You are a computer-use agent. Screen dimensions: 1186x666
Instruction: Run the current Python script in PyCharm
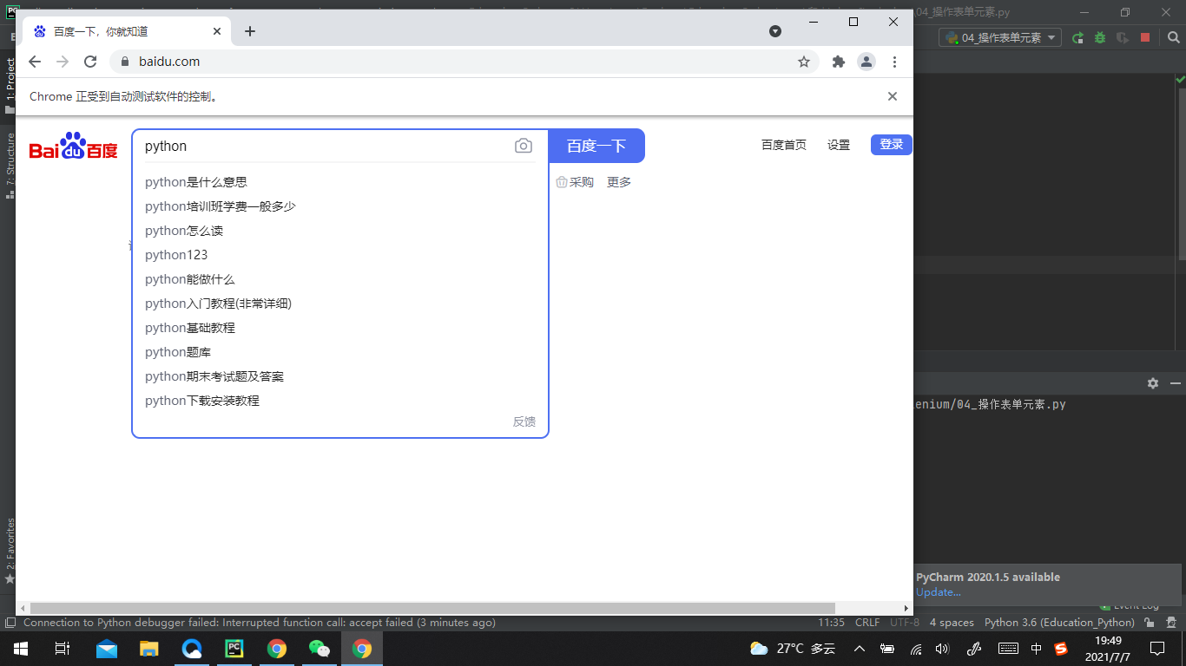(1078, 39)
